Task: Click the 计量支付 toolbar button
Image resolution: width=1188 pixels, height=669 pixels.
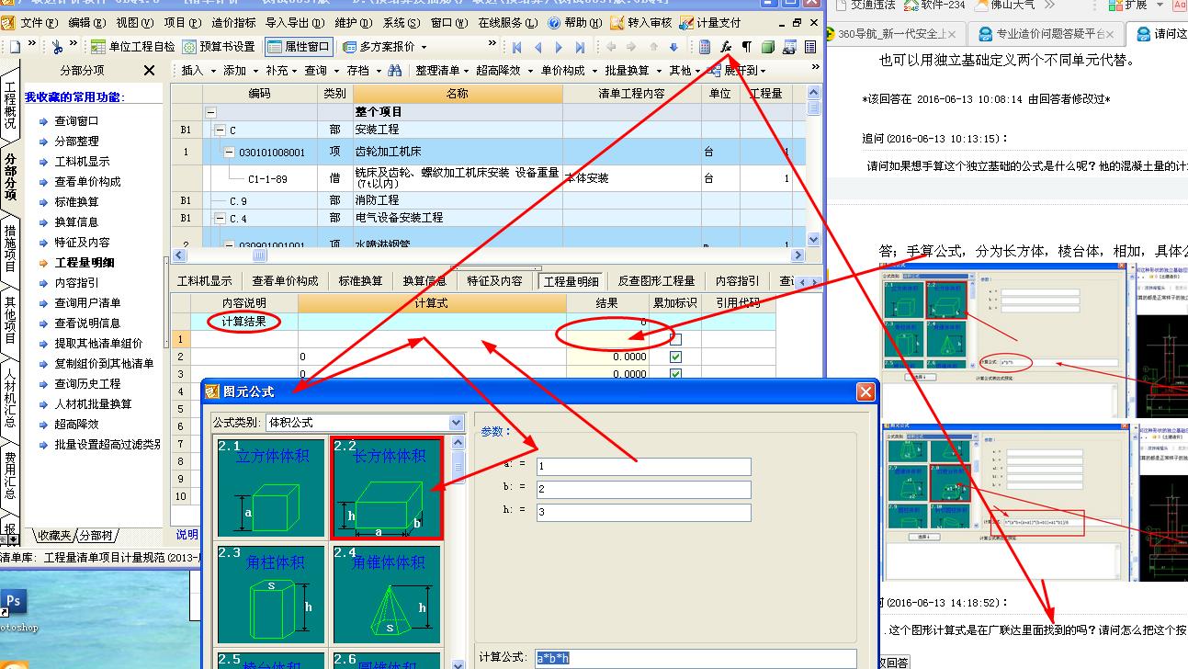Action: click(710, 22)
